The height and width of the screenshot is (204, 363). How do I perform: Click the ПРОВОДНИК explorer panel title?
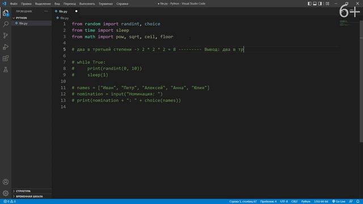pos(24,11)
